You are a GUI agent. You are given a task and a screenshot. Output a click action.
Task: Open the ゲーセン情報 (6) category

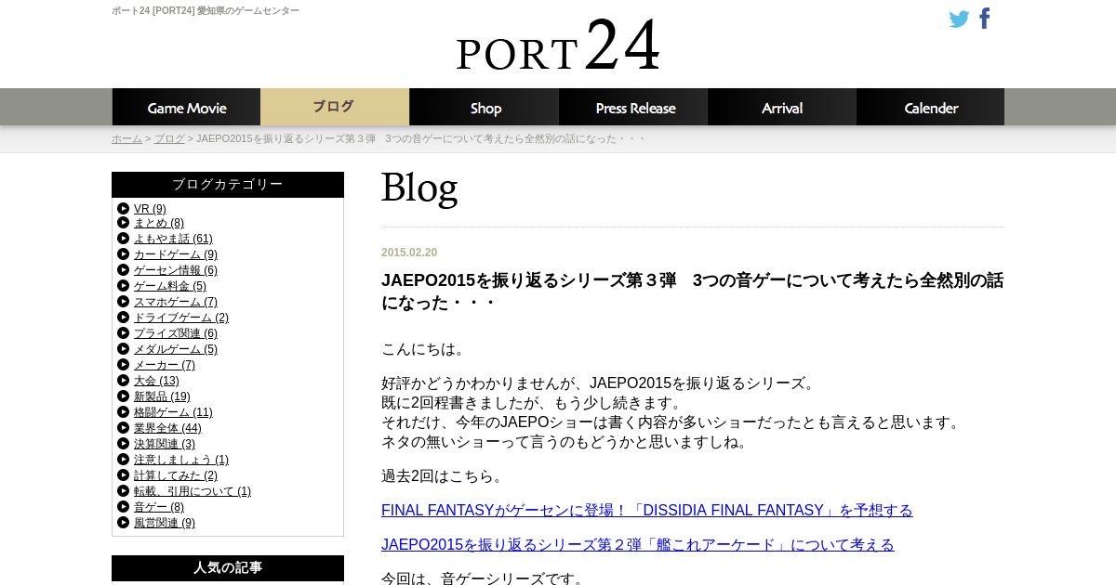pyautogui.click(x=176, y=270)
